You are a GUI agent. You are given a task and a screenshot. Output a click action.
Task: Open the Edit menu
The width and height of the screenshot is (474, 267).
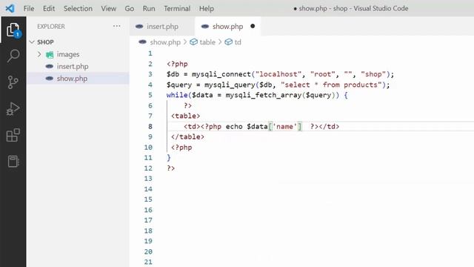(49, 8)
